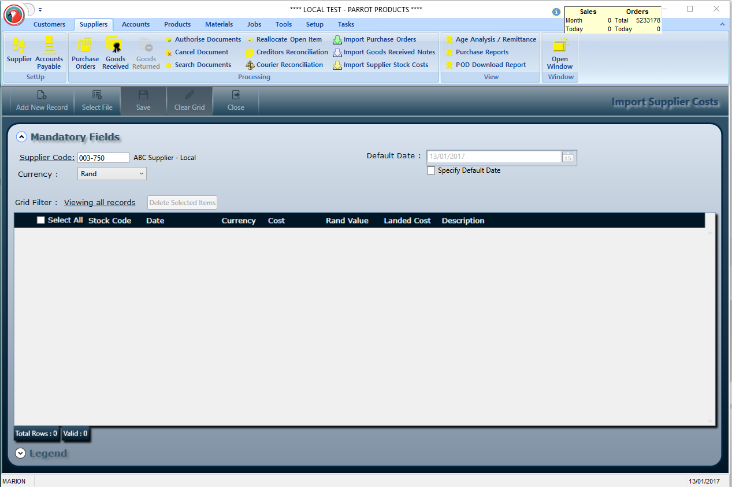The width and height of the screenshot is (732, 487).
Task: Expand the Legend section
Action: point(21,453)
